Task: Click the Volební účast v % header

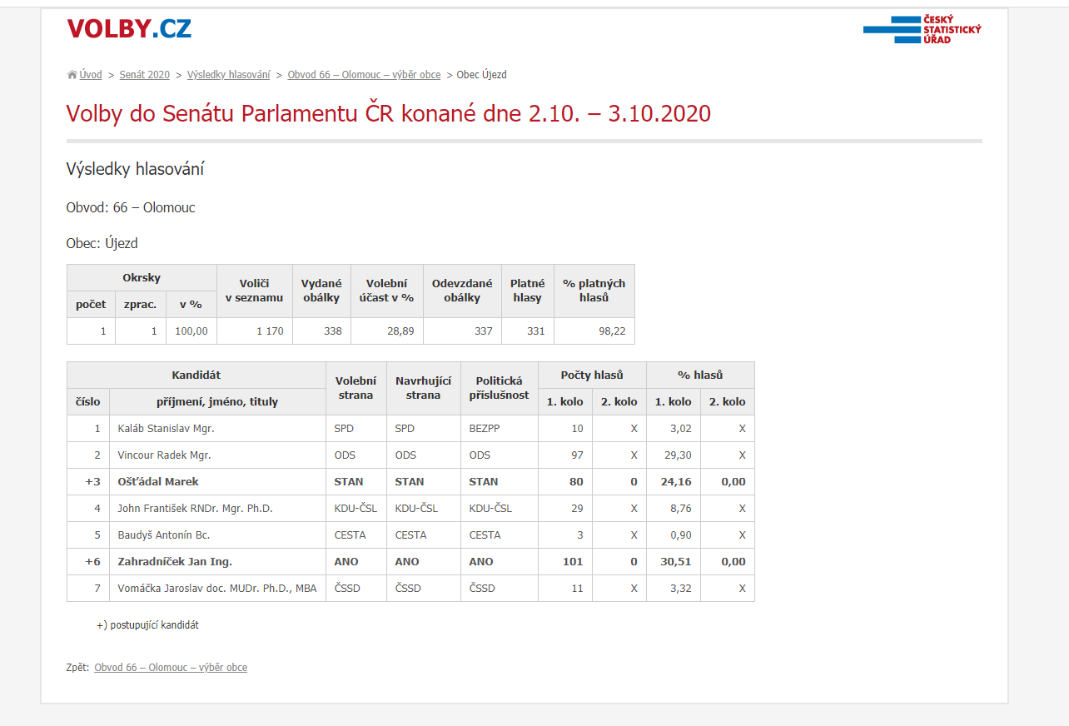Action: point(387,291)
